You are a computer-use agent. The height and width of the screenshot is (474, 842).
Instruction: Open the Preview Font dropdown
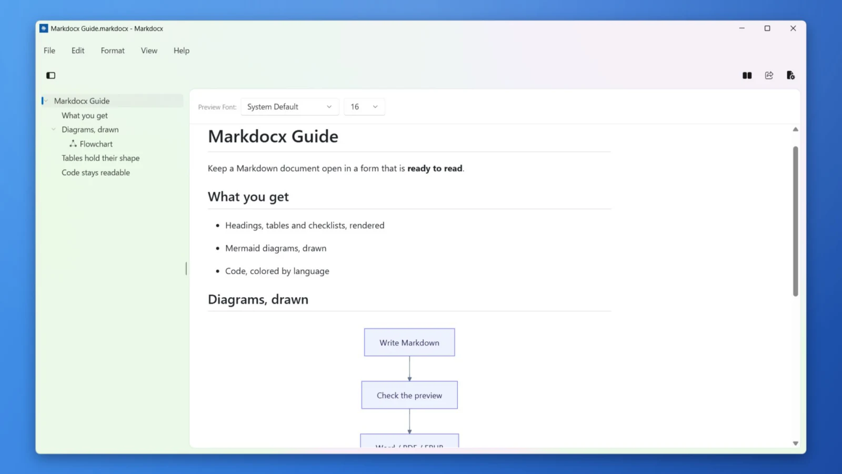289,107
